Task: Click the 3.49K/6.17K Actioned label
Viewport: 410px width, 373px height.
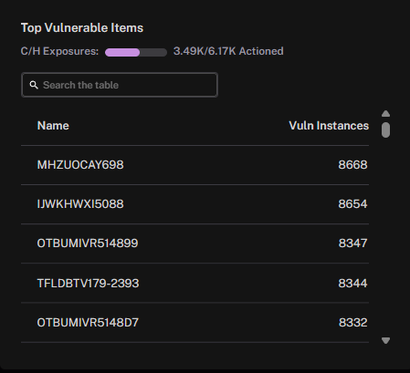Action: tap(228, 51)
